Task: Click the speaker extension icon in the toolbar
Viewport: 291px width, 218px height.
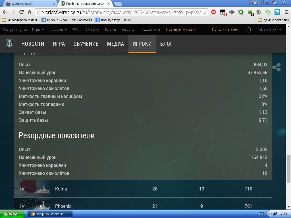Action: click(x=232, y=12)
